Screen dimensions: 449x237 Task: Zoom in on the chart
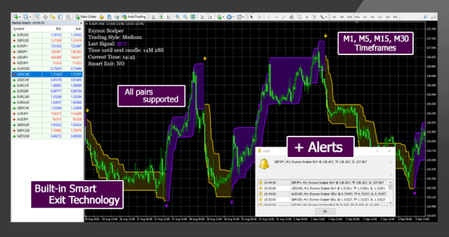(x=178, y=17)
